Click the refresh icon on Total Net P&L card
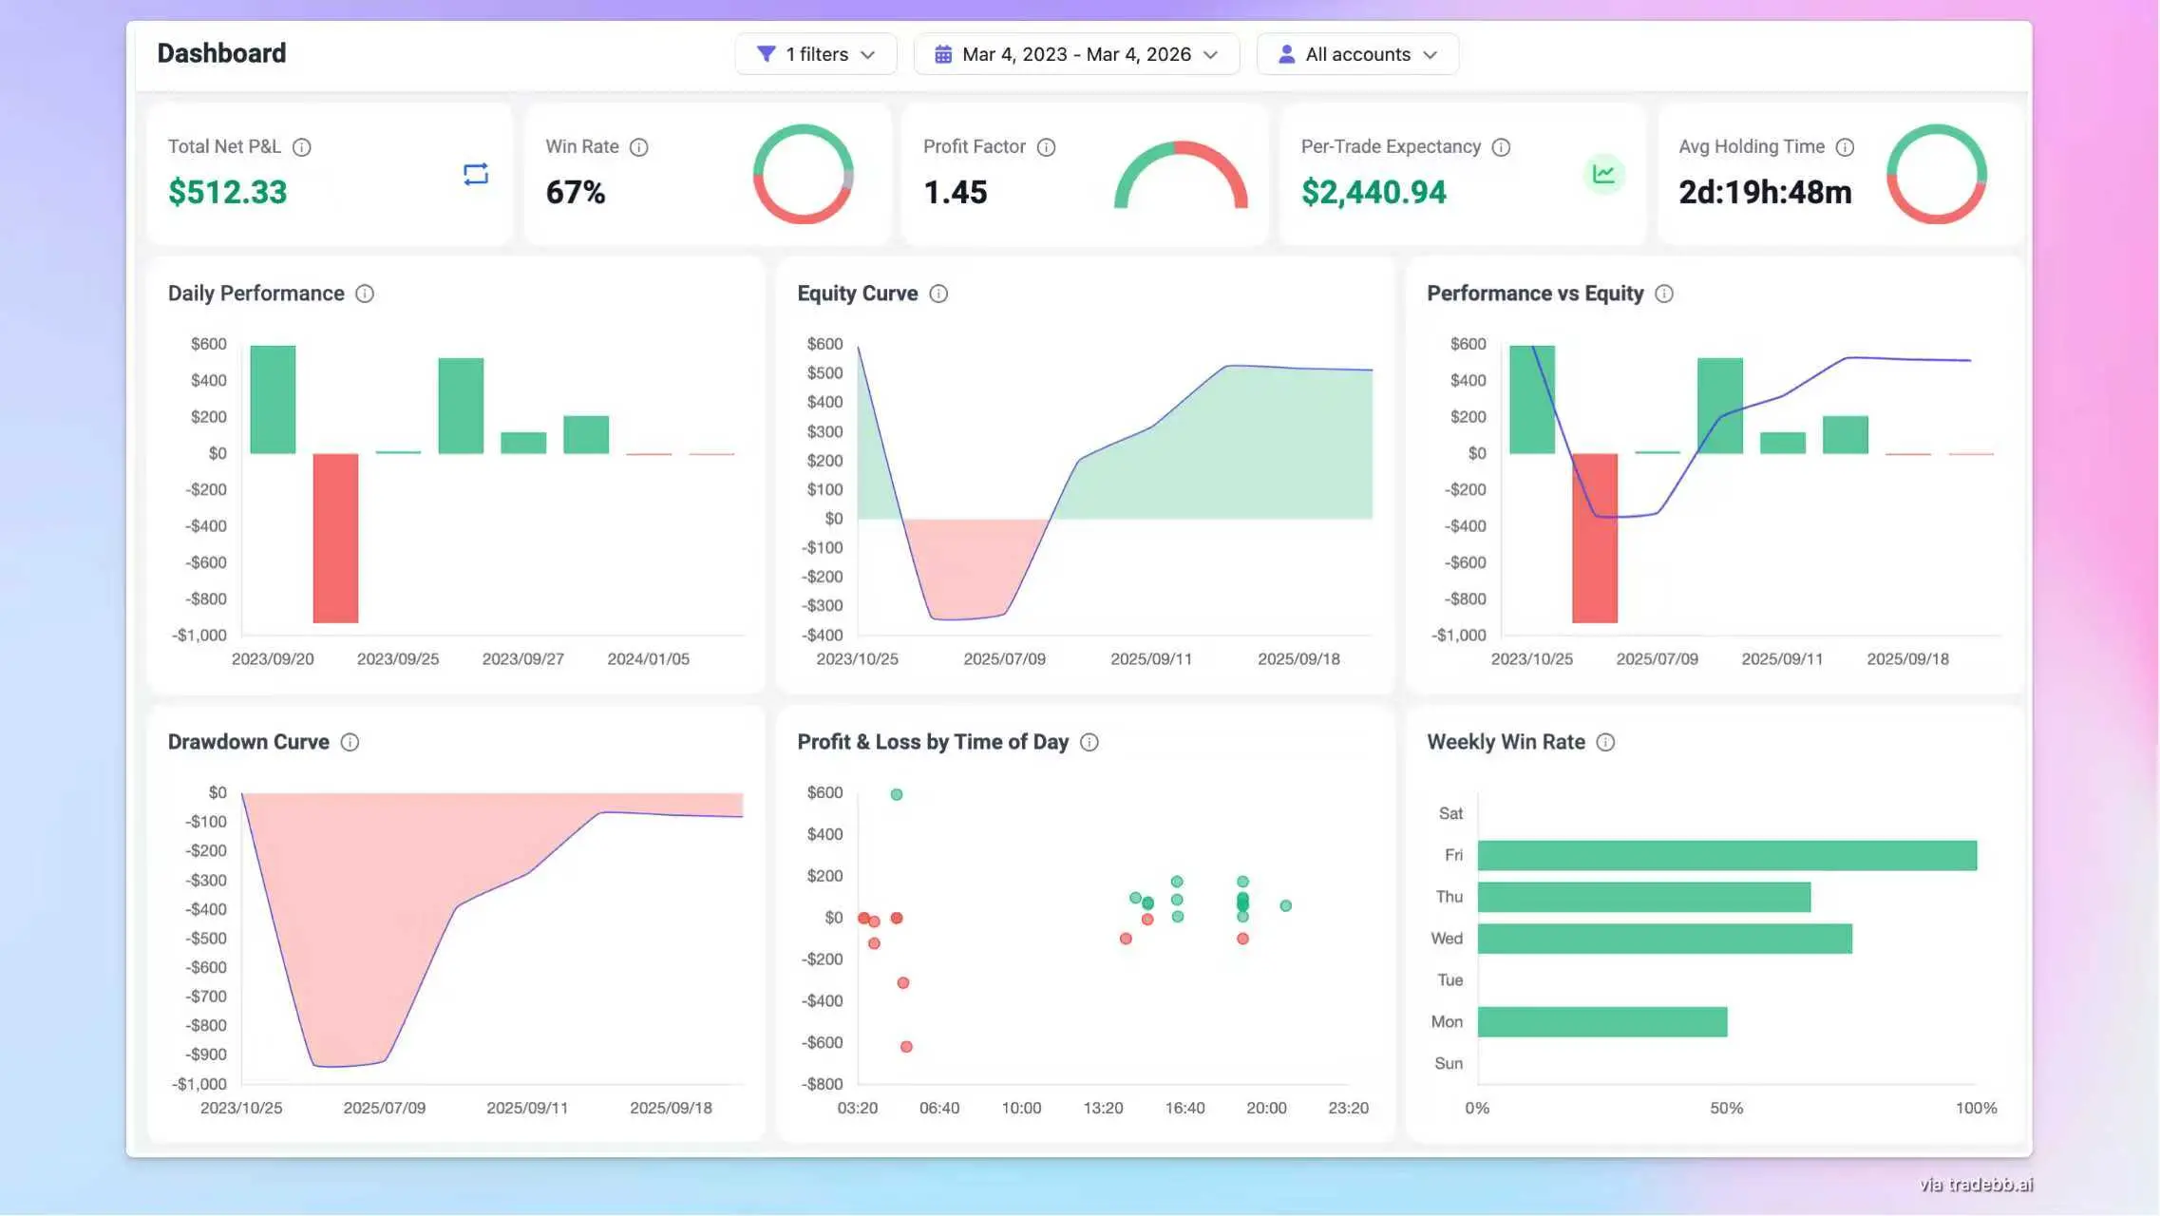The width and height of the screenshot is (2160, 1216). 475,173
